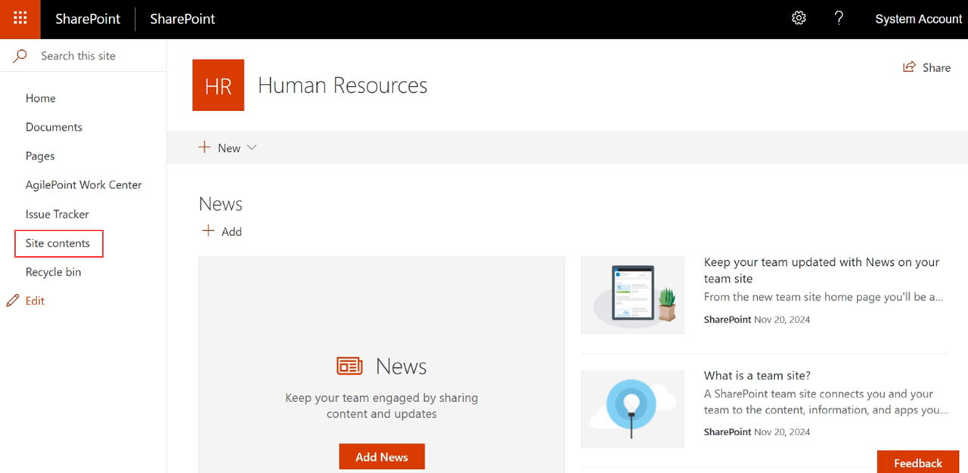
Task: Expand the New dropdown chevron
Action: [x=252, y=147]
